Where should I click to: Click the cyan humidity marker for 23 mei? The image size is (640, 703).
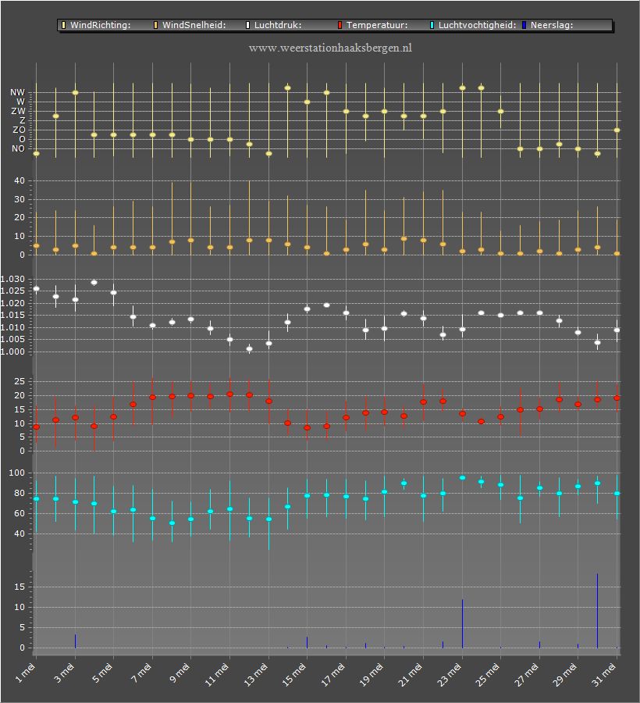click(x=463, y=478)
